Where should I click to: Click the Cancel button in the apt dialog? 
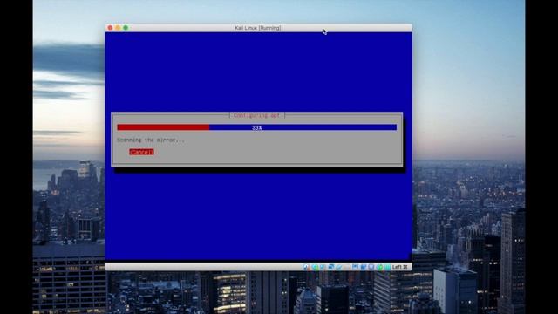[141, 152]
